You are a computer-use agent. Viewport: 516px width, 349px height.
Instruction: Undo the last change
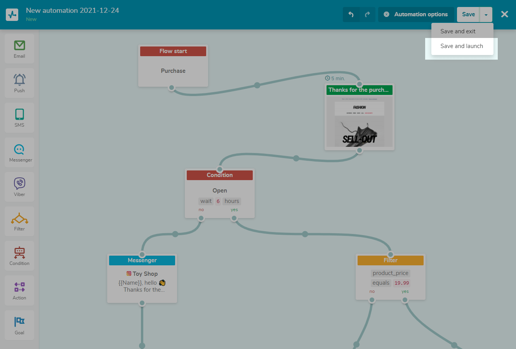(x=351, y=14)
